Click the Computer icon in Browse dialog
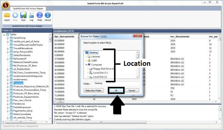This screenshot has width=223, height=130. click(x=89, y=65)
